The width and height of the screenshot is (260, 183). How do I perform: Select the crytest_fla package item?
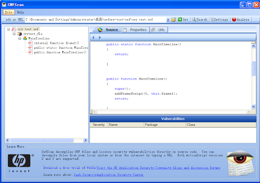point(33,34)
